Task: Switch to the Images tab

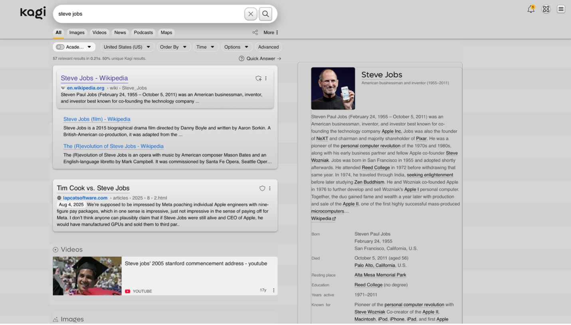Action: click(x=77, y=33)
